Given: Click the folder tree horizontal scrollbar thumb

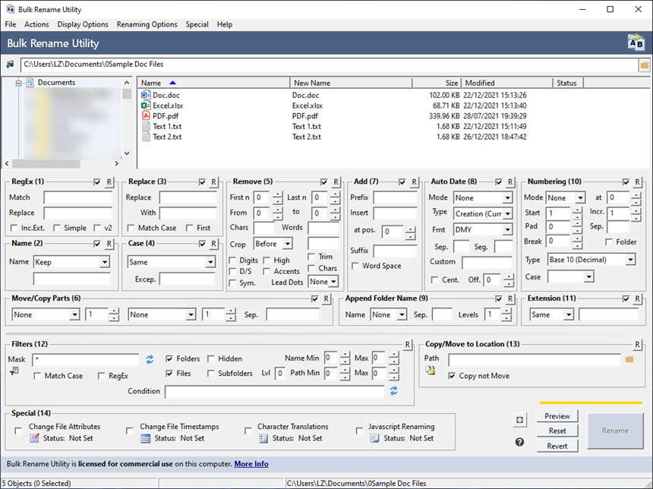Looking at the screenshot, I should click(46, 164).
